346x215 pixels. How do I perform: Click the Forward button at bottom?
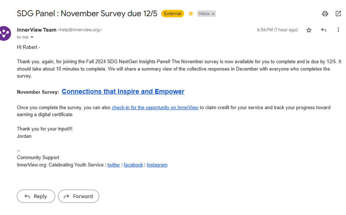(x=78, y=196)
